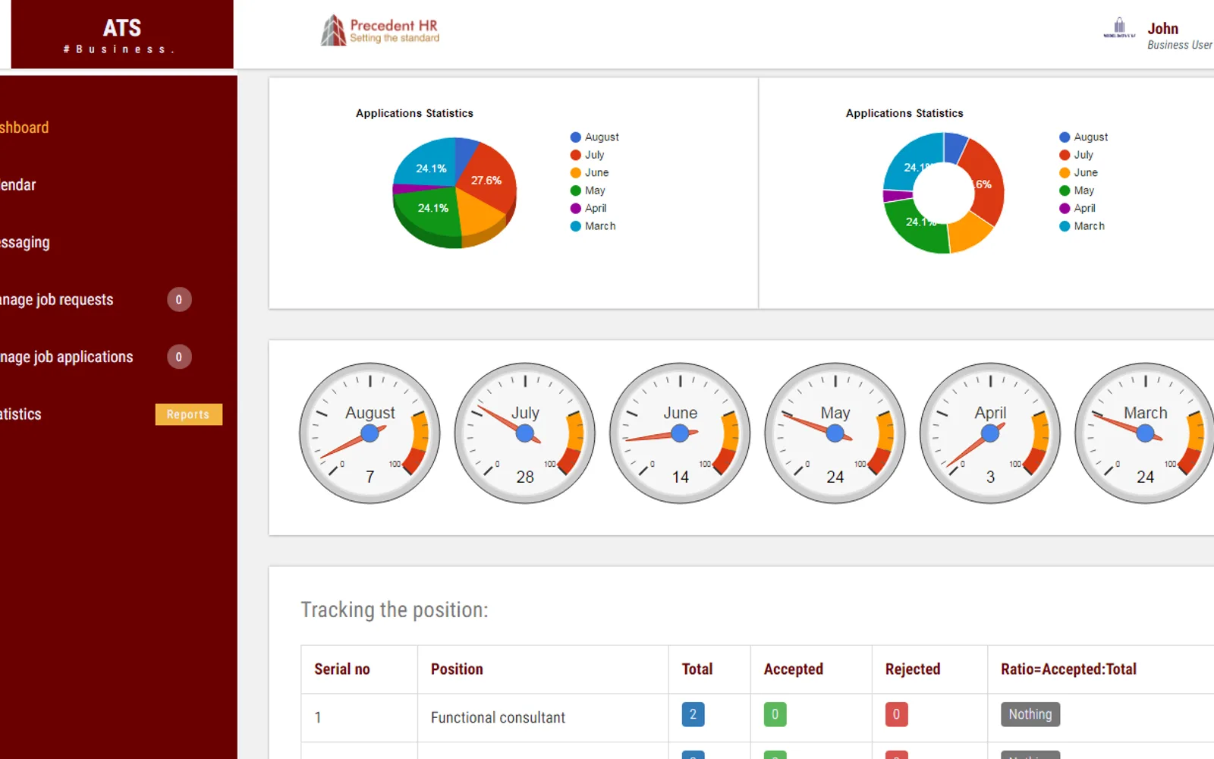
Task: Click the Reports badge button
Action: (188, 414)
